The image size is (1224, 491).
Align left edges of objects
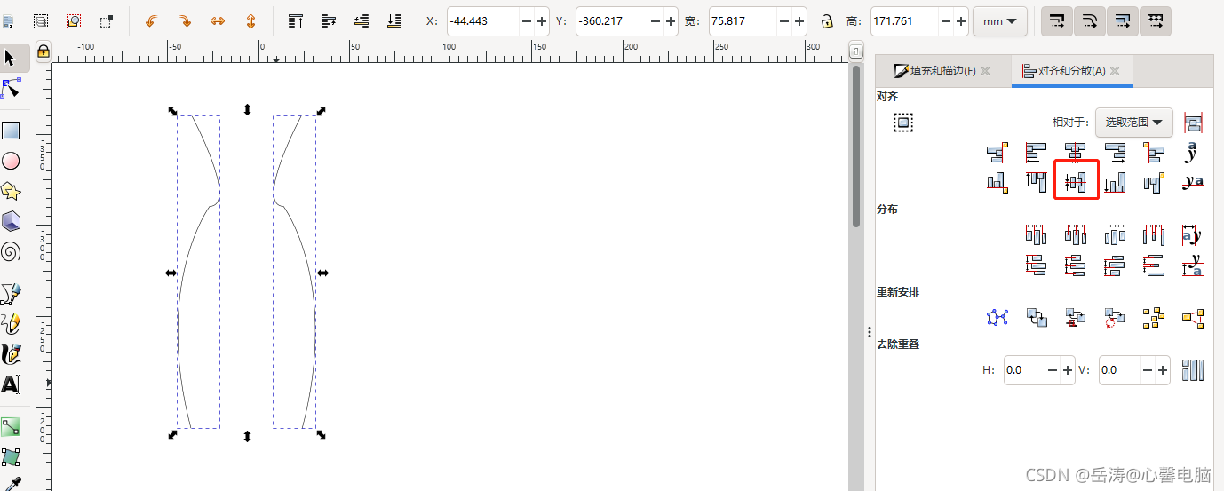(1037, 153)
